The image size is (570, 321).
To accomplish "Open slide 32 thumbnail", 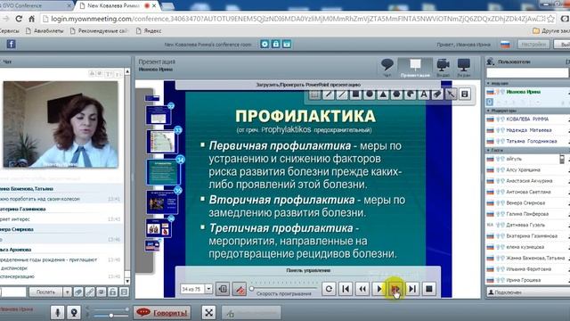I will pos(159,115).
